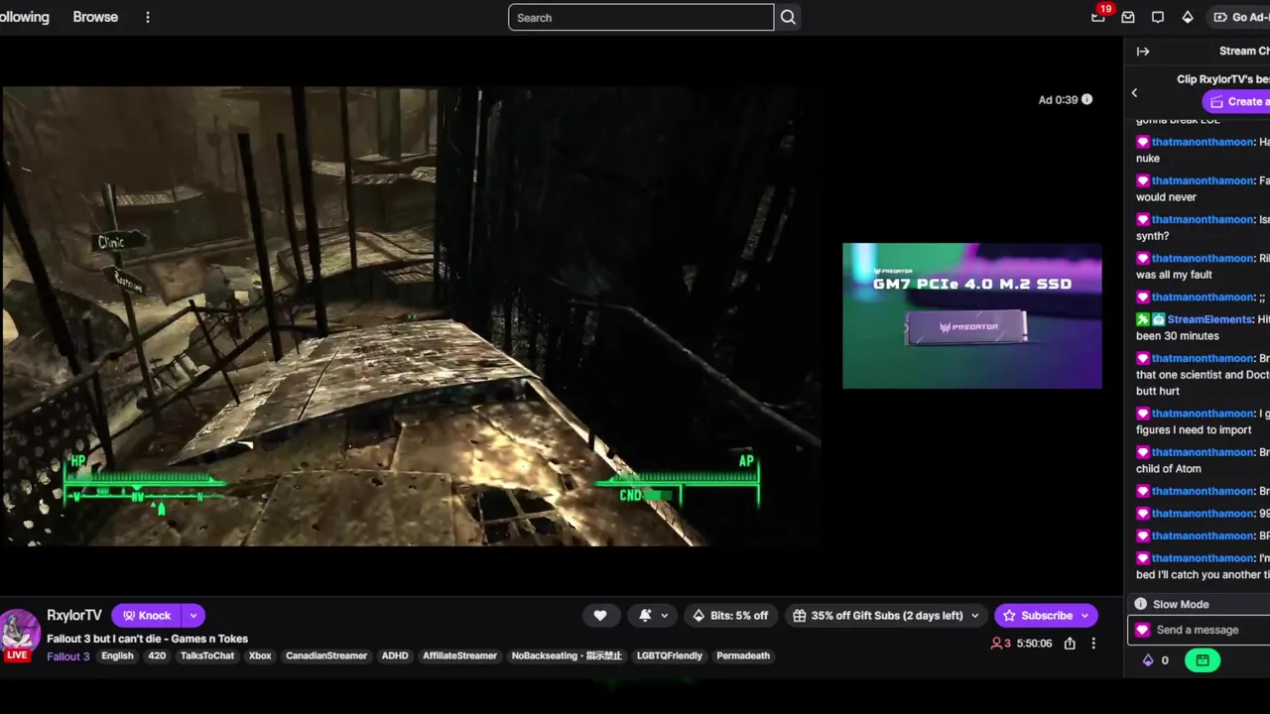Click the Get Bits diamond icon in top bar
This screenshot has height=714, width=1270.
coord(1188,17)
